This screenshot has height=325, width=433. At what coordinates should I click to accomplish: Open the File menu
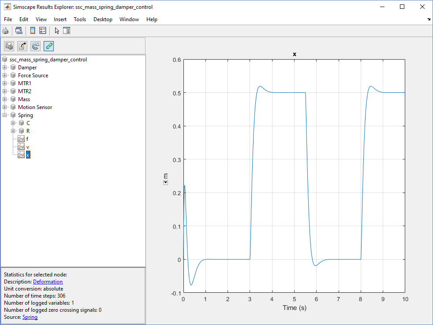pos(8,19)
